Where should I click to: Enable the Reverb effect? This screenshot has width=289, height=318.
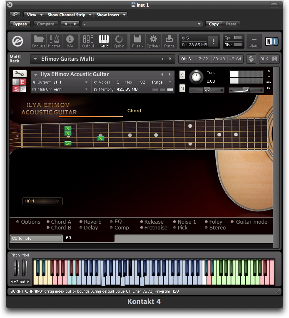(x=90, y=222)
